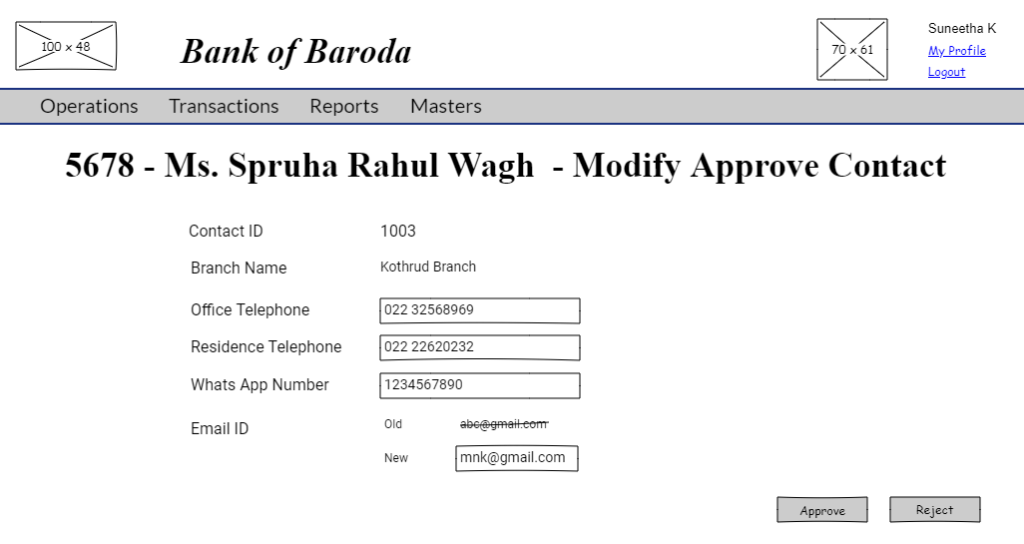This screenshot has height=544, width=1024.
Task: Focus the new email mnk@gmail.com field
Action: 516,458
